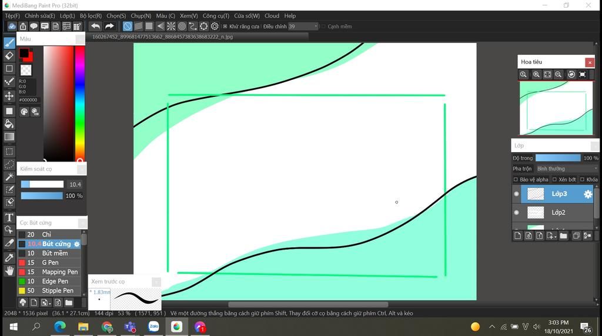
Task: Select the rectangular Selection tool
Action: [x=9, y=152]
